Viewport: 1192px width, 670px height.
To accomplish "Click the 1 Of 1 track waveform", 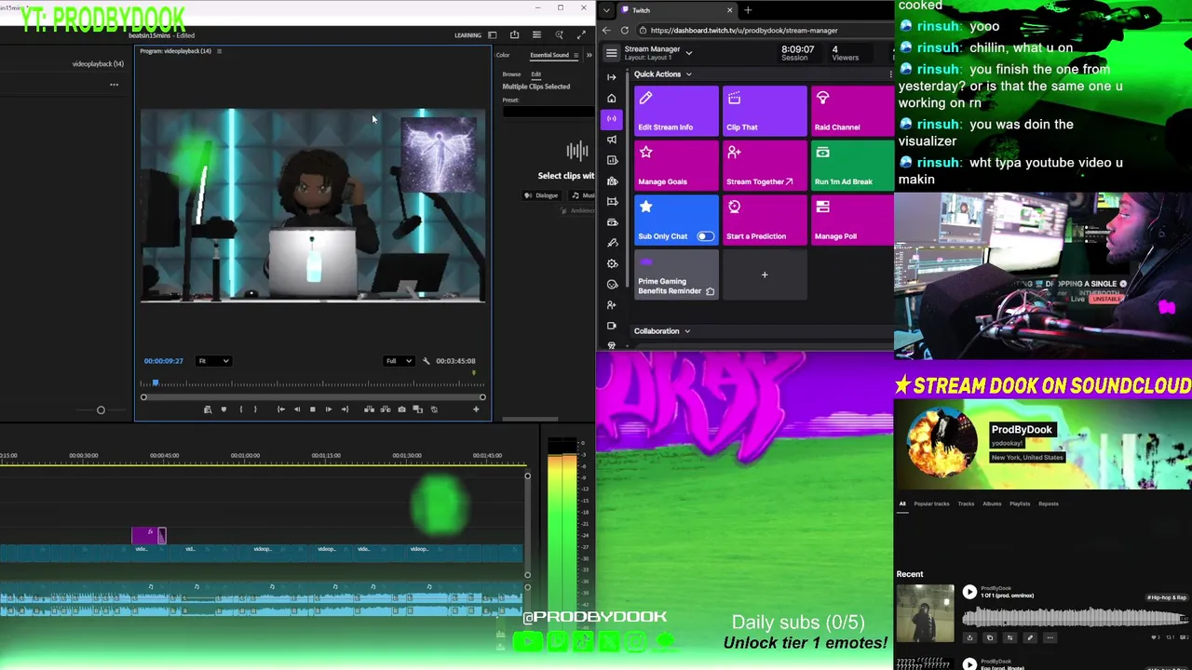I will click(1076, 618).
